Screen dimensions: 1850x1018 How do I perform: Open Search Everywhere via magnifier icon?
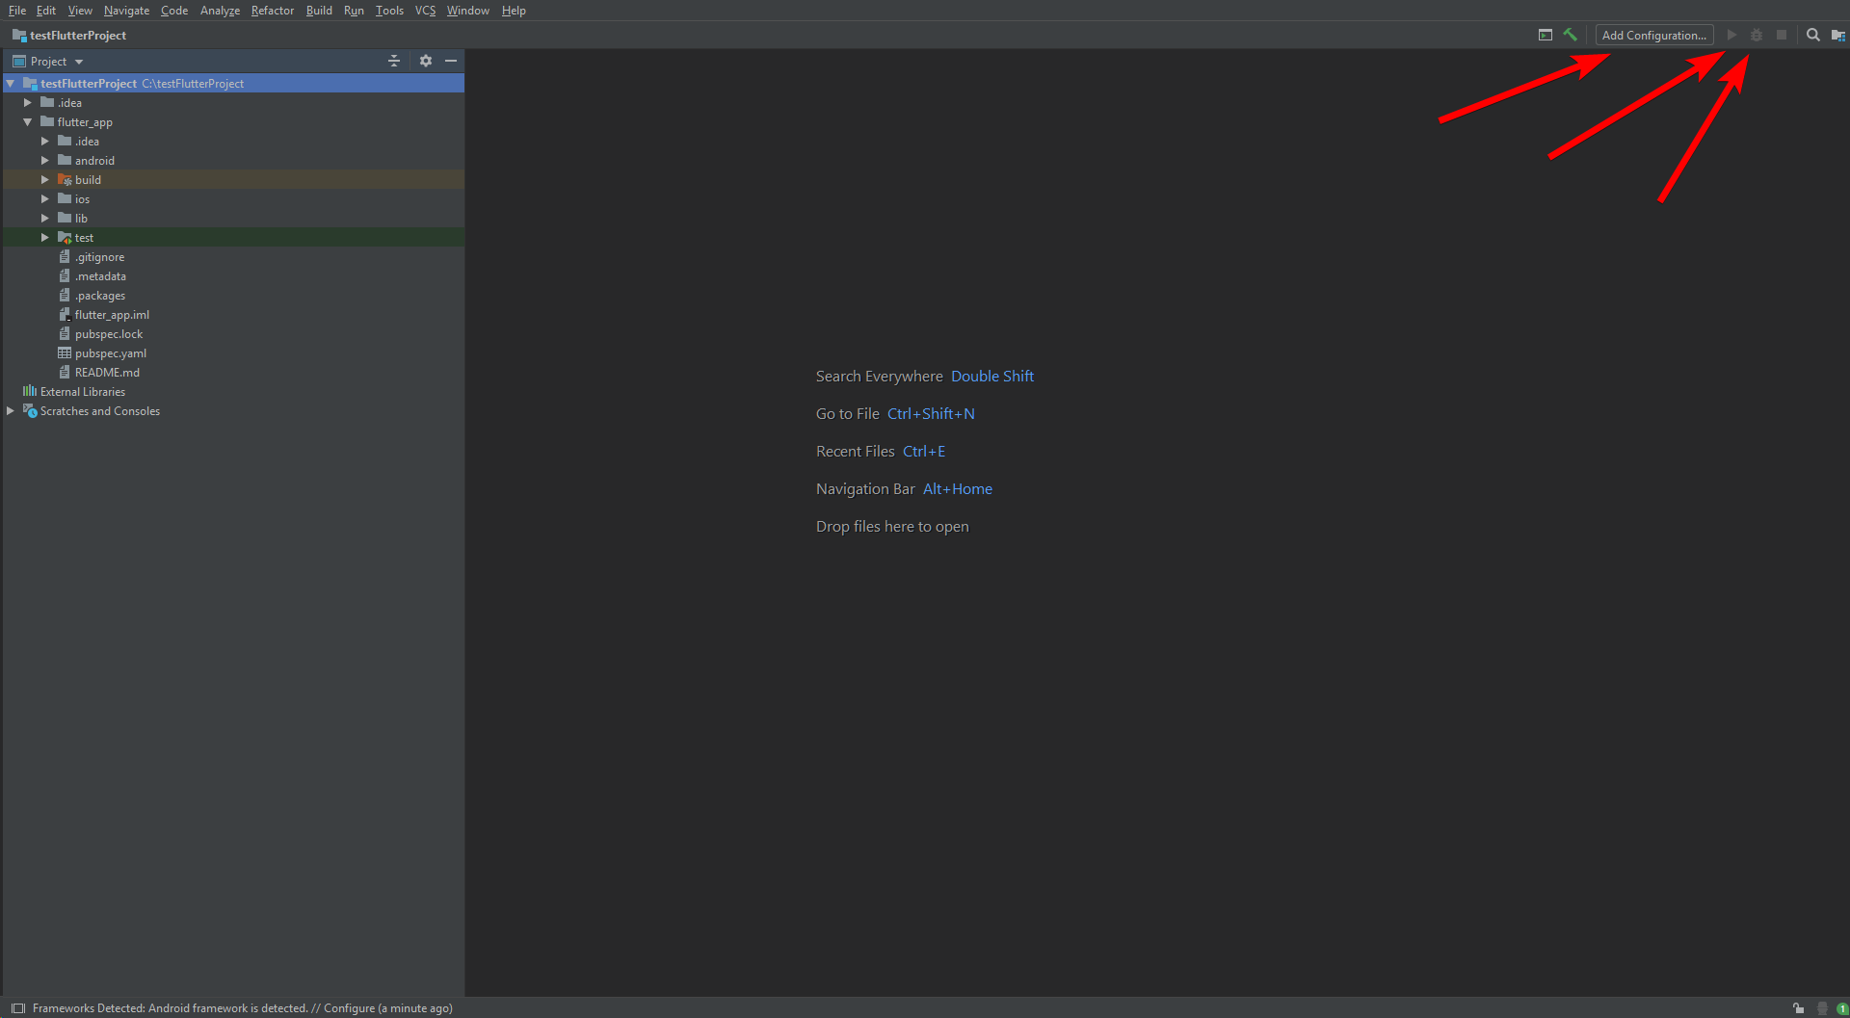click(1812, 35)
